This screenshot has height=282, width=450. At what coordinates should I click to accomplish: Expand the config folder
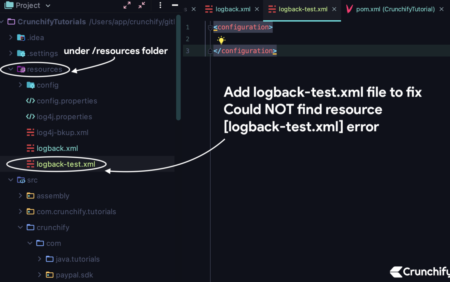pos(20,85)
